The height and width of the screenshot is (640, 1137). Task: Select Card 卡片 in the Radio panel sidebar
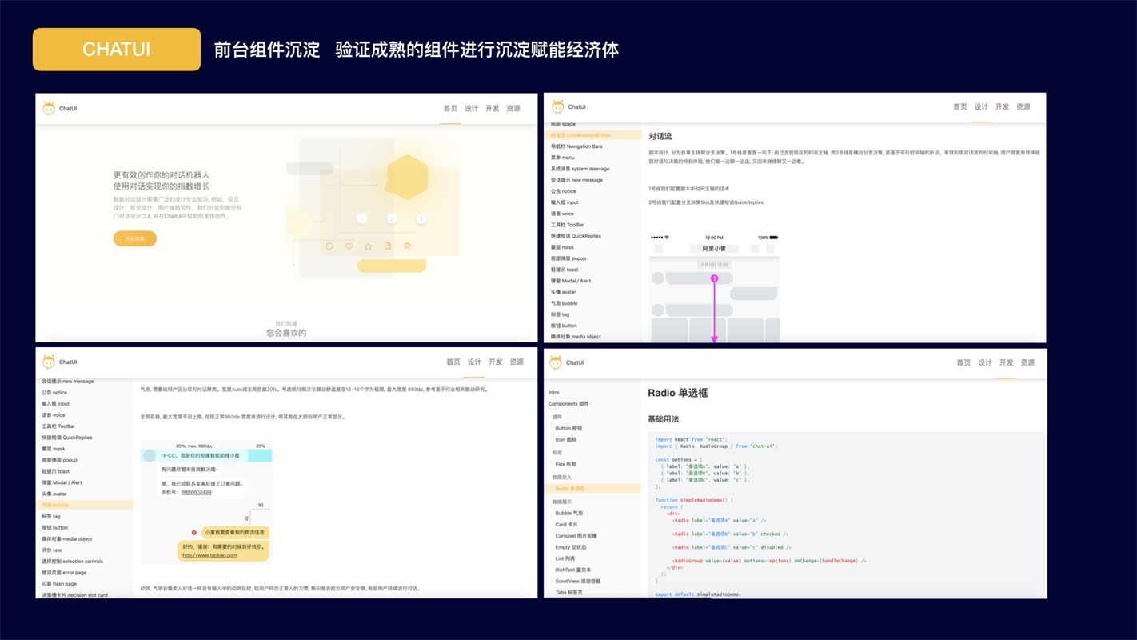coord(566,524)
